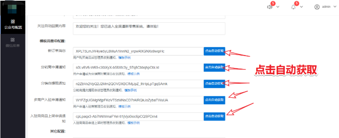Select the 微信菜单 sidebar icon
The height and width of the screenshot is (138, 339).
(x=13, y=40)
